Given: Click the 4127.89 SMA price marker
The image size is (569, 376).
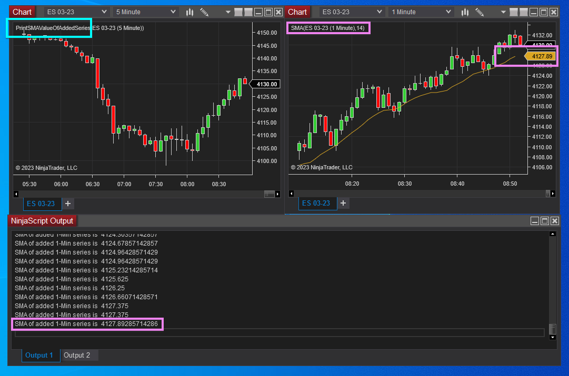Looking at the screenshot, I should pyautogui.click(x=541, y=56).
